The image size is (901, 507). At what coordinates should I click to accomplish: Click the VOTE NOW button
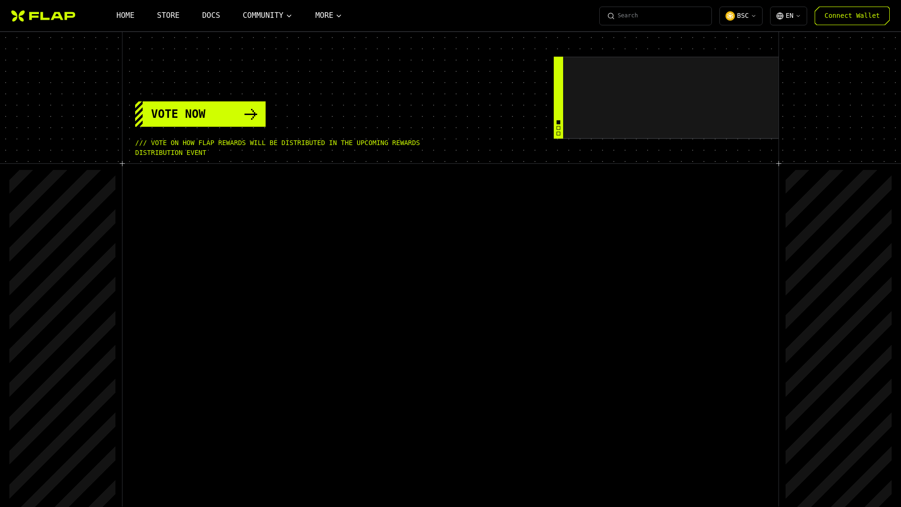[200, 114]
